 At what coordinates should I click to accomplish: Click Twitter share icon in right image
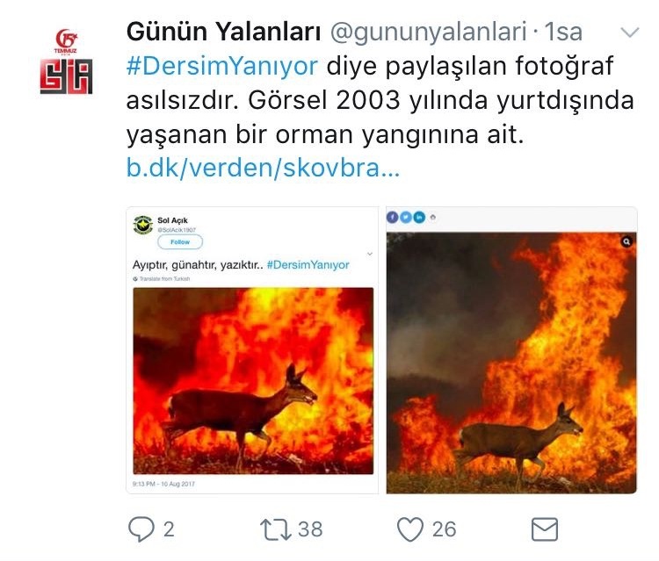[x=406, y=217]
